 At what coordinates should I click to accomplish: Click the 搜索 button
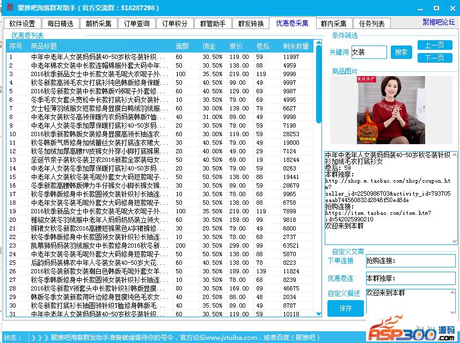click(401, 52)
